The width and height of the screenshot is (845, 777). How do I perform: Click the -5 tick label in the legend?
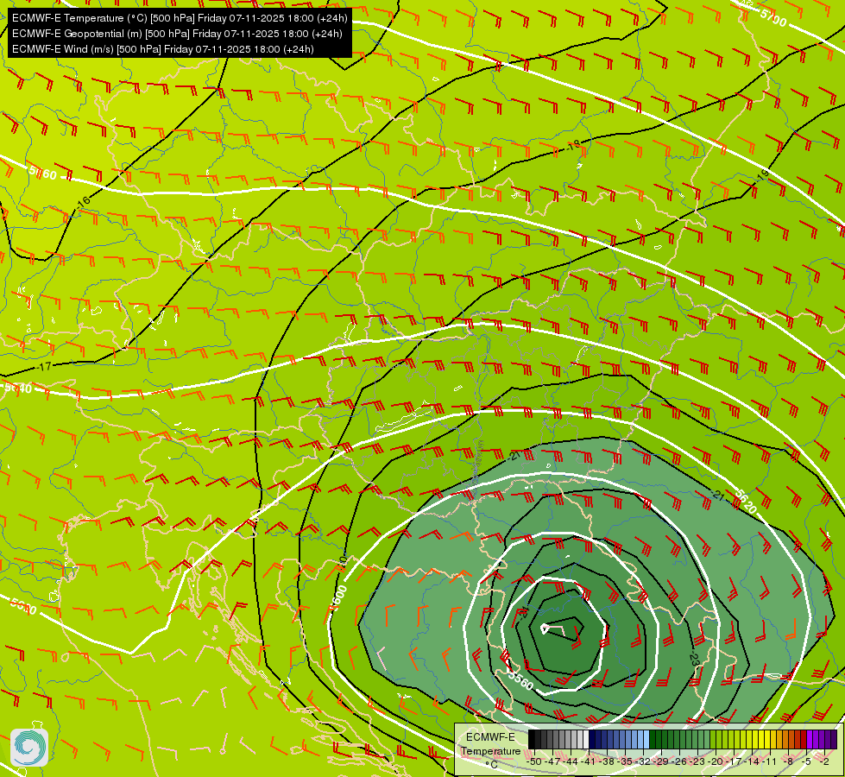pyautogui.click(x=805, y=761)
